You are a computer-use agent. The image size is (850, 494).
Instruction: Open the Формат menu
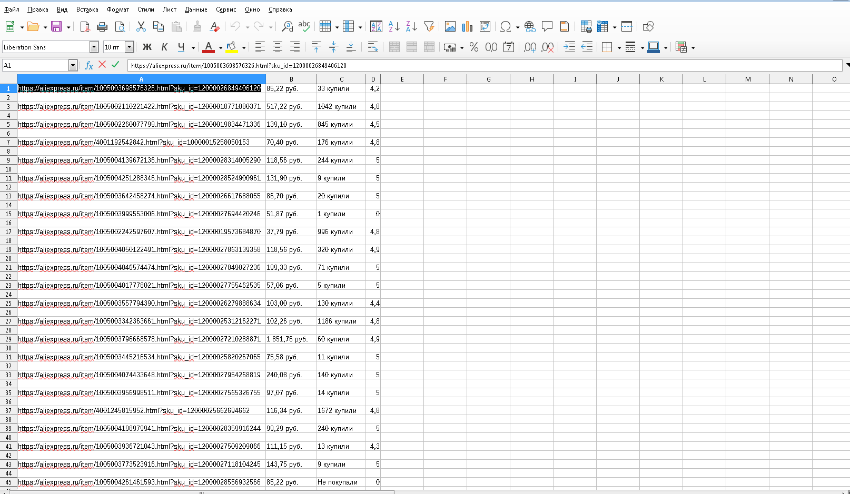[118, 9]
